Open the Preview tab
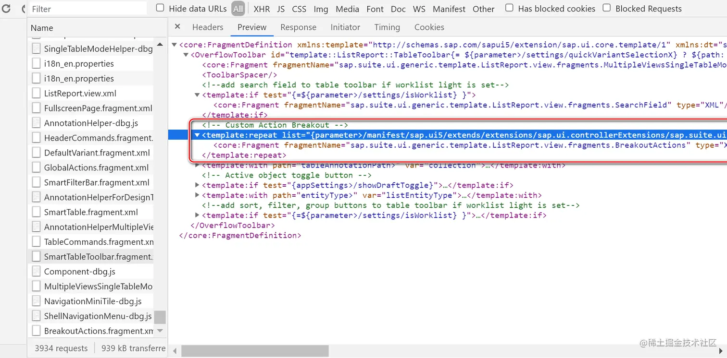This screenshot has width=727, height=358. (x=252, y=27)
